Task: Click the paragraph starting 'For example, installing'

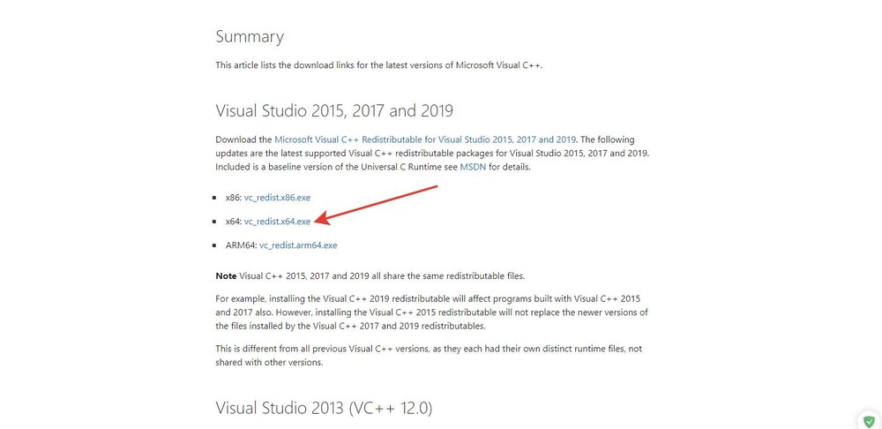Action: click(x=432, y=312)
